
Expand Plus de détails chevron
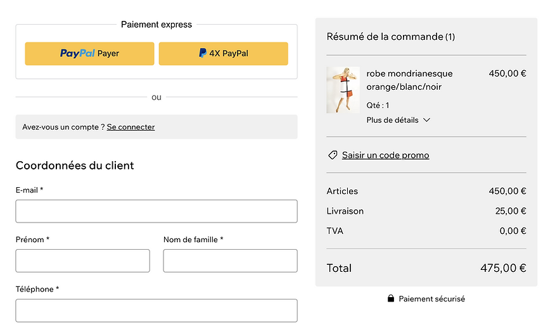coord(426,120)
